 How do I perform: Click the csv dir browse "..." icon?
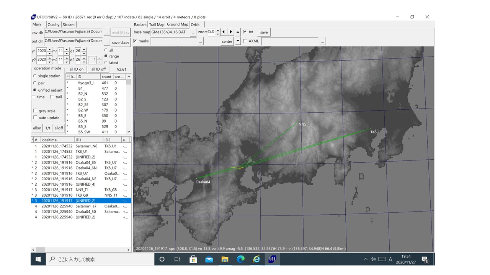click(107, 32)
